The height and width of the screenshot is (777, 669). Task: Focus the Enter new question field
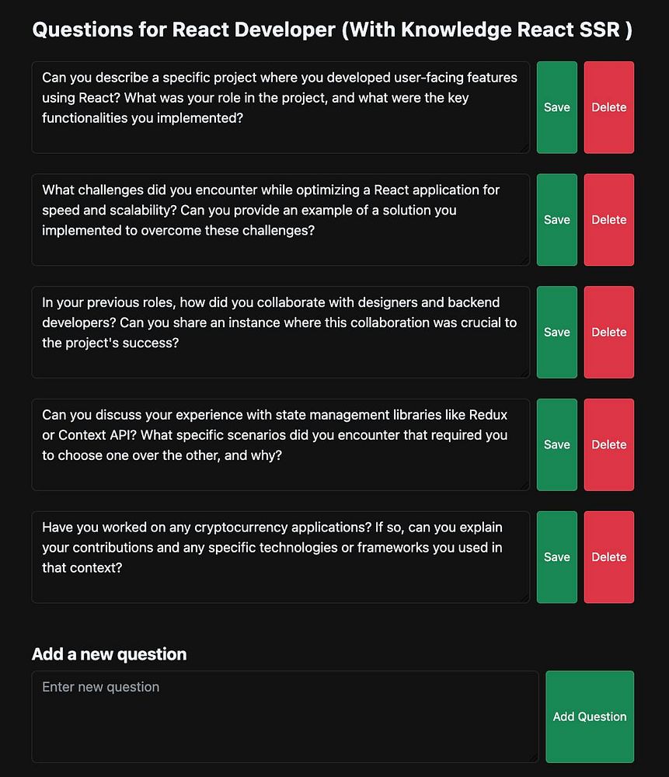click(285, 717)
